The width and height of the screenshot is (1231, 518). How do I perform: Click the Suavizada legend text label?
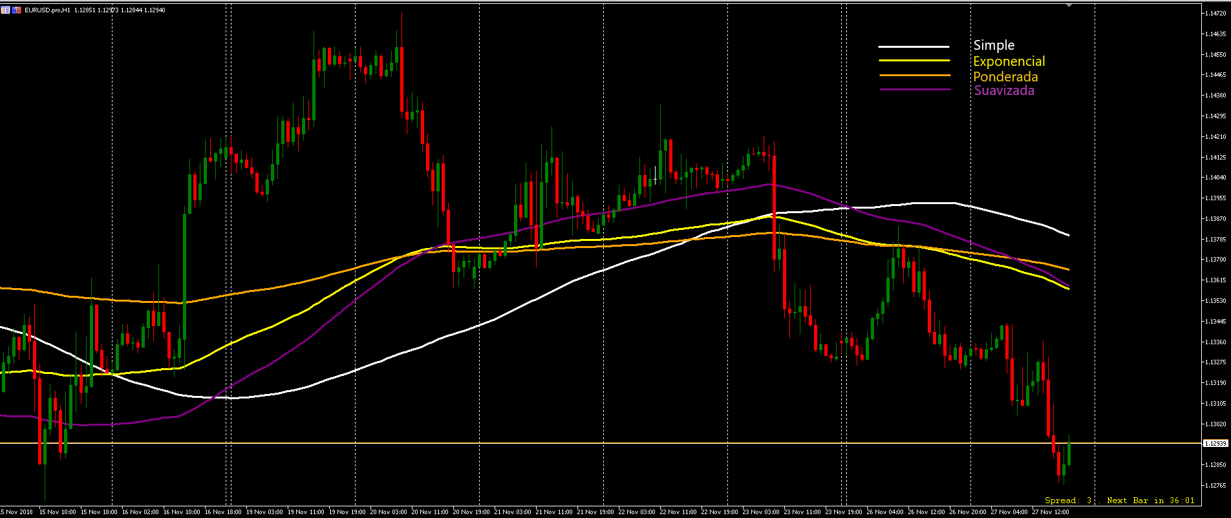pos(1004,90)
